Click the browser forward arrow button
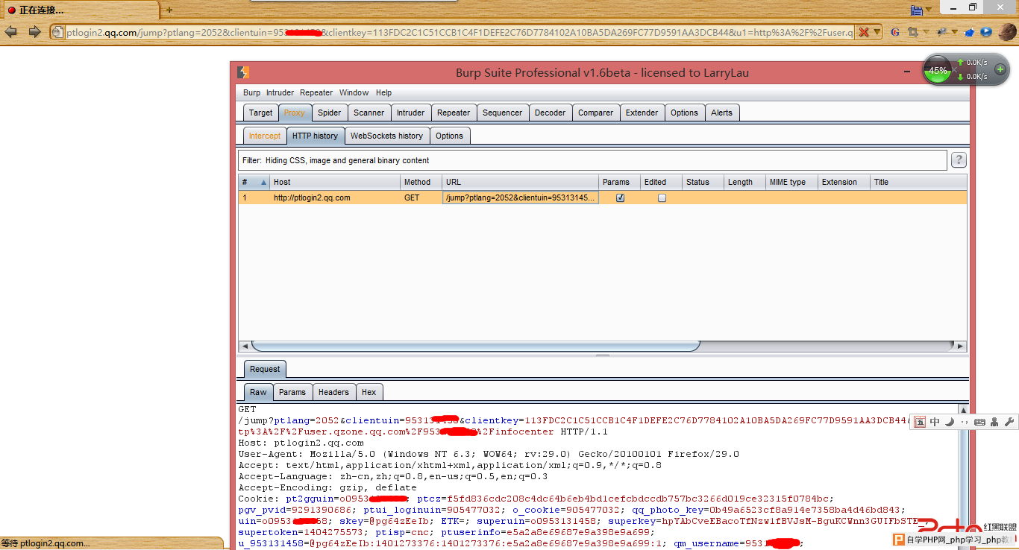 click(34, 32)
